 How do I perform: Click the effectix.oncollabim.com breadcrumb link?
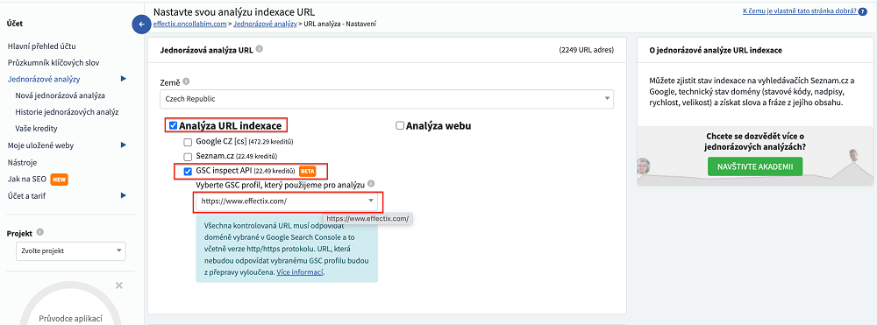pyautogui.click(x=189, y=24)
